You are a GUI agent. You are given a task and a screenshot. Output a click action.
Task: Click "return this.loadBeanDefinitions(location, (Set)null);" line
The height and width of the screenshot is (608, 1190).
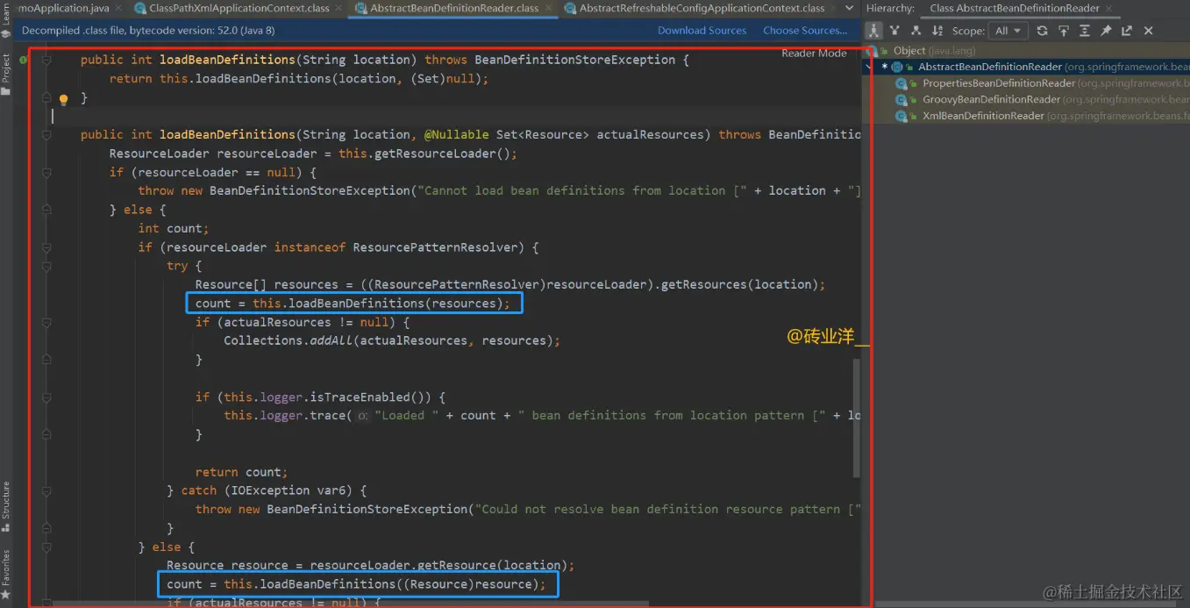point(298,79)
